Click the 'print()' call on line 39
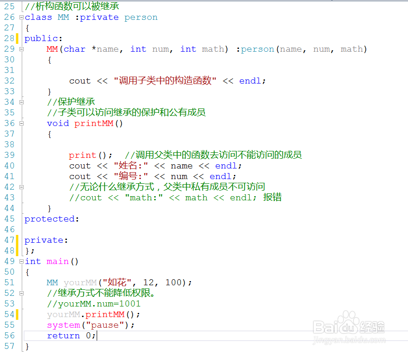 (88, 155)
